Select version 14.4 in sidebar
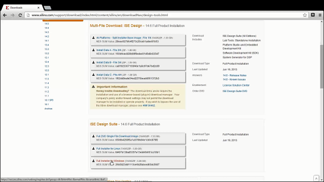The image size is (324, 182). [x=47, y=28]
